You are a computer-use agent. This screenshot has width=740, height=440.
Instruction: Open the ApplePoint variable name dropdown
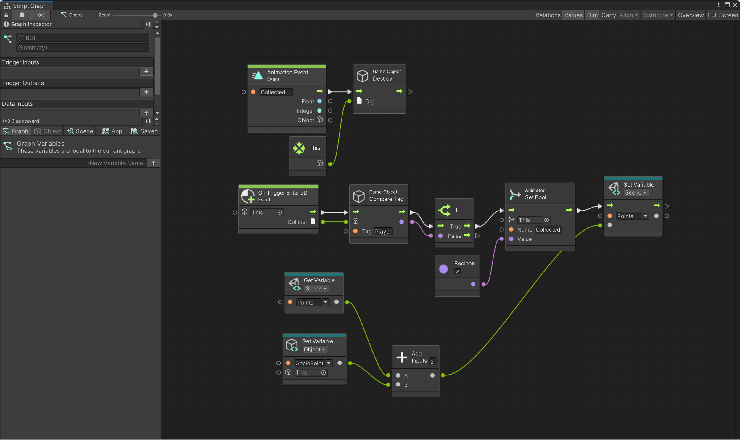(x=329, y=363)
